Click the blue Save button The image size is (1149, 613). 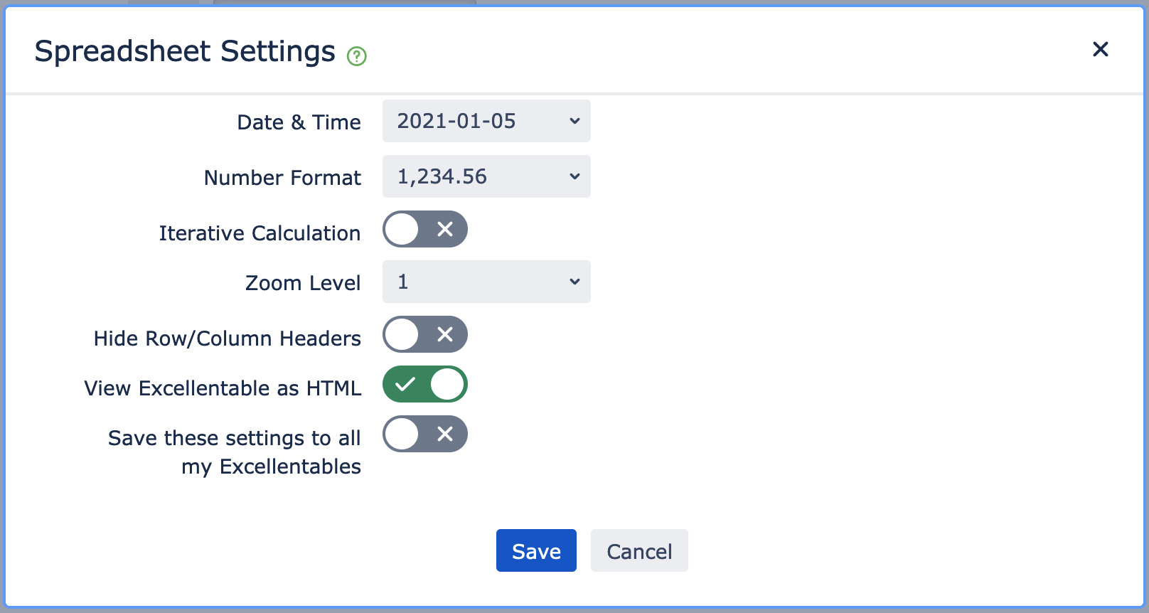point(536,550)
